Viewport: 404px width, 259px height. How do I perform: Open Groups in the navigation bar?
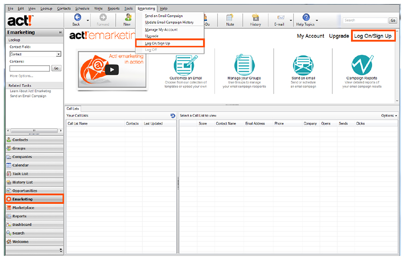[34, 148]
